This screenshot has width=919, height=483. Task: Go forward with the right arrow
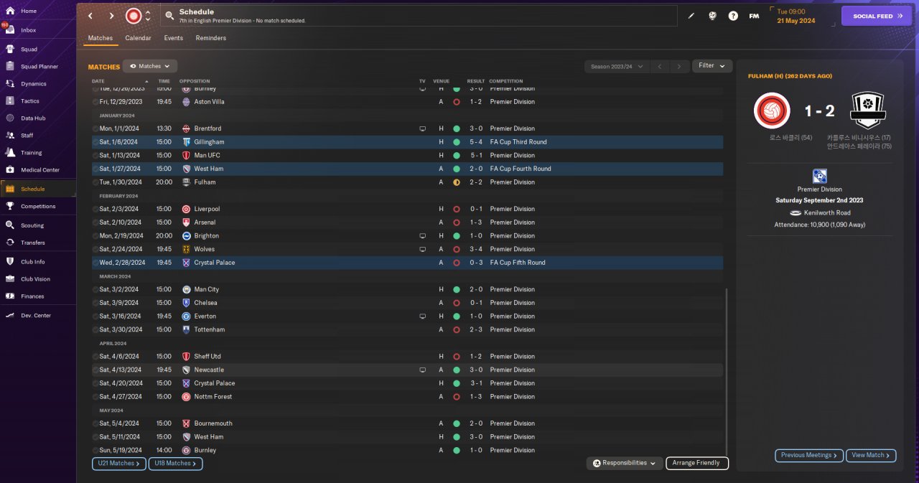click(x=111, y=16)
